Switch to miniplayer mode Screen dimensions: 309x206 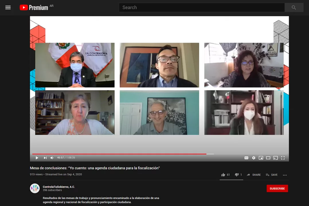[261, 158]
